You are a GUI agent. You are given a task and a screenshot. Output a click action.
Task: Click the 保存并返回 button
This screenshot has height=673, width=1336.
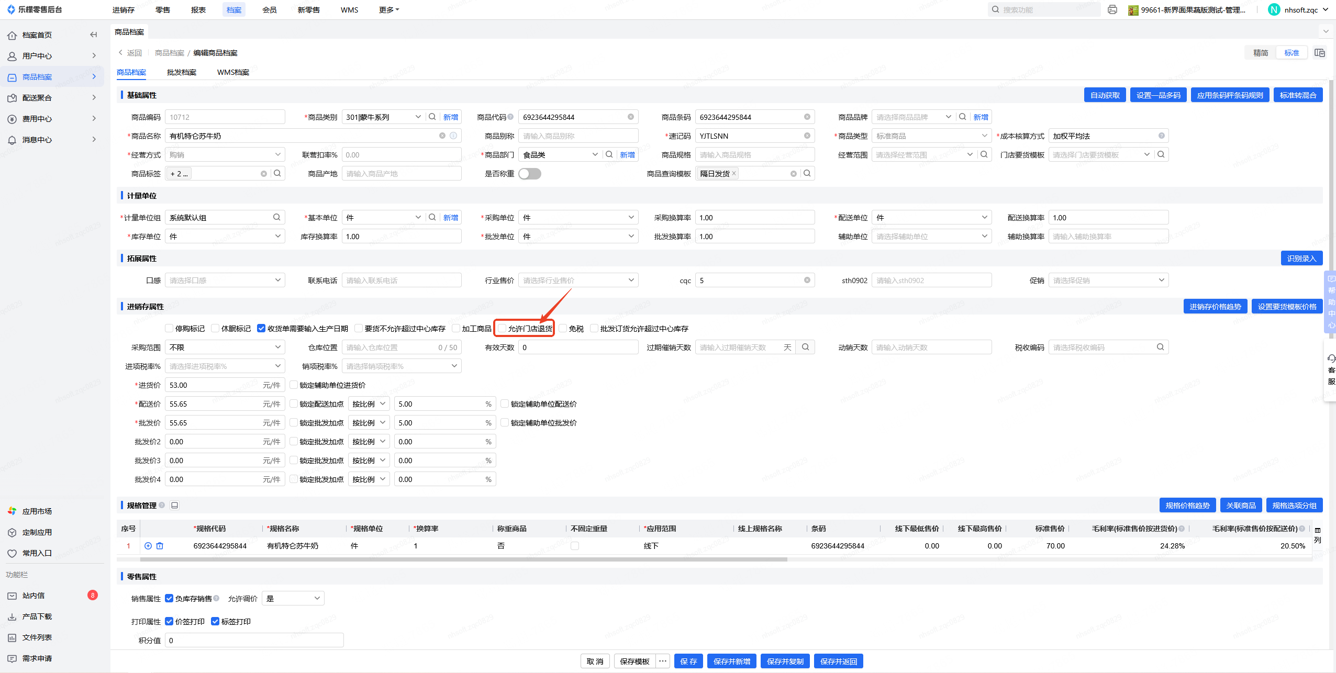point(838,661)
